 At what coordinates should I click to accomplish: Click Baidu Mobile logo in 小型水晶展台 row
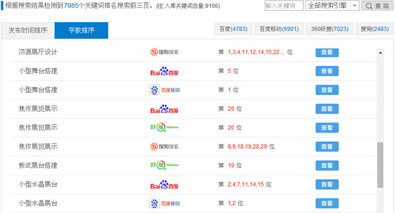pos(165,203)
